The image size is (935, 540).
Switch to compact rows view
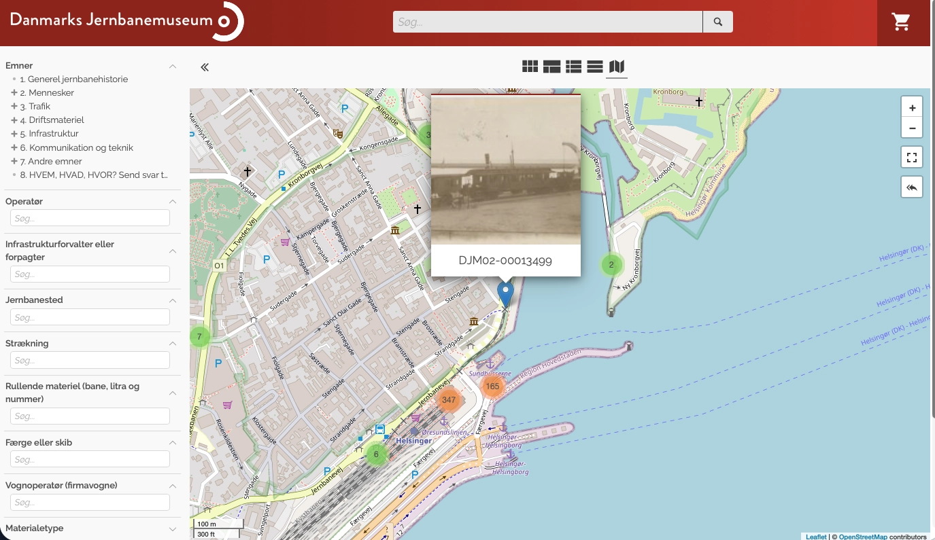595,67
